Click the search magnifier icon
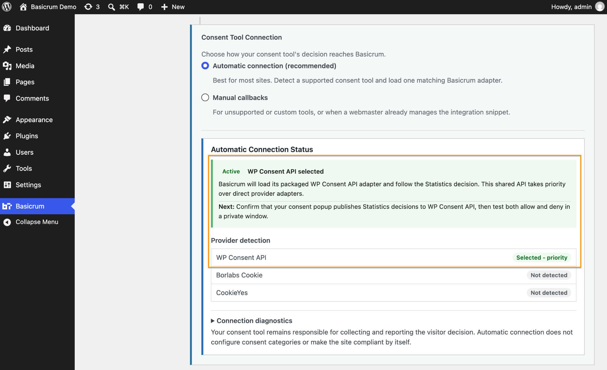Image resolution: width=607 pixels, height=370 pixels. click(111, 7)
